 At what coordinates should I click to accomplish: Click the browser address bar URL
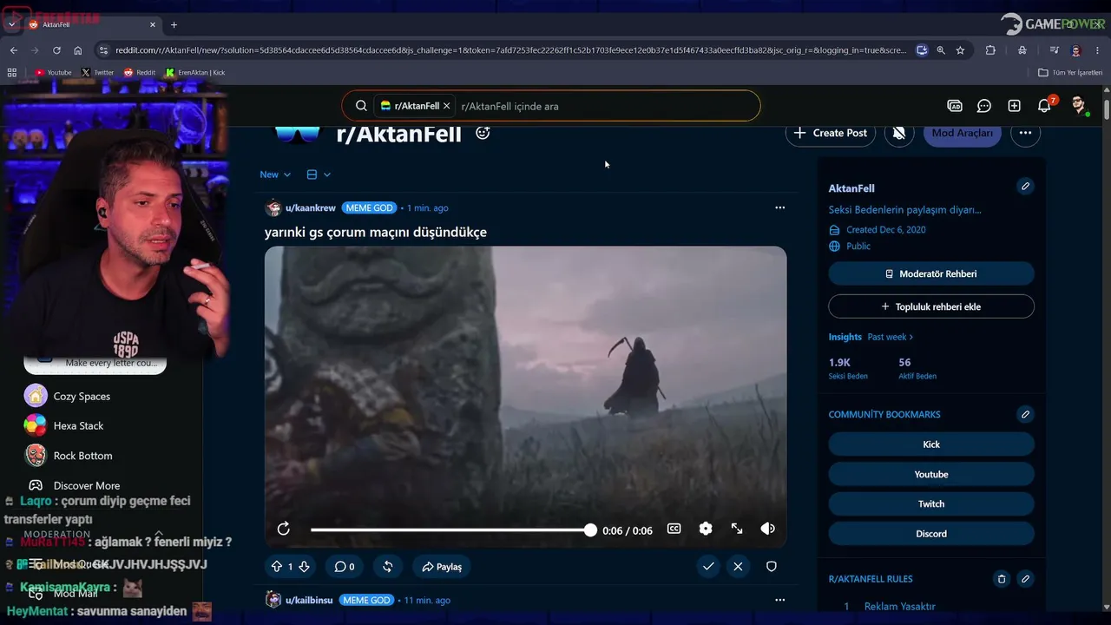511,50
